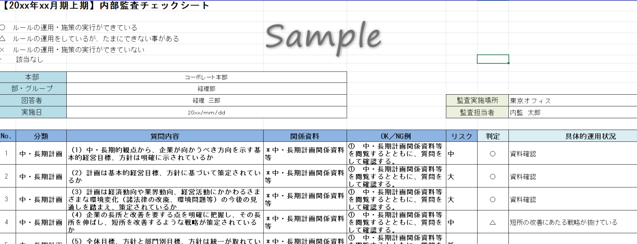Click the 経理部 value cell
The image size is (637, 244).
click(206, 89)
